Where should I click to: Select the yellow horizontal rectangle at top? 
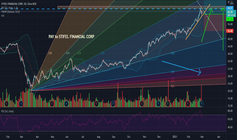point(141,7)
